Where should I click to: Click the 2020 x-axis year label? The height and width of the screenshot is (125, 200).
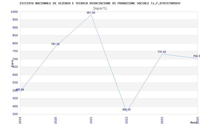(x=55, y=120)
